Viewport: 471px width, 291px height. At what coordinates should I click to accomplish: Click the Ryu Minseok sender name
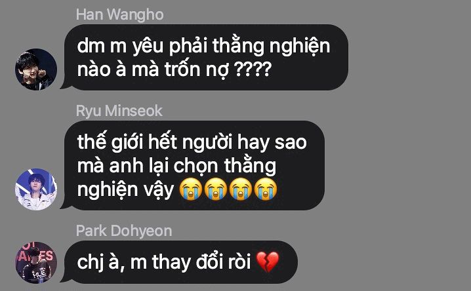119,111
